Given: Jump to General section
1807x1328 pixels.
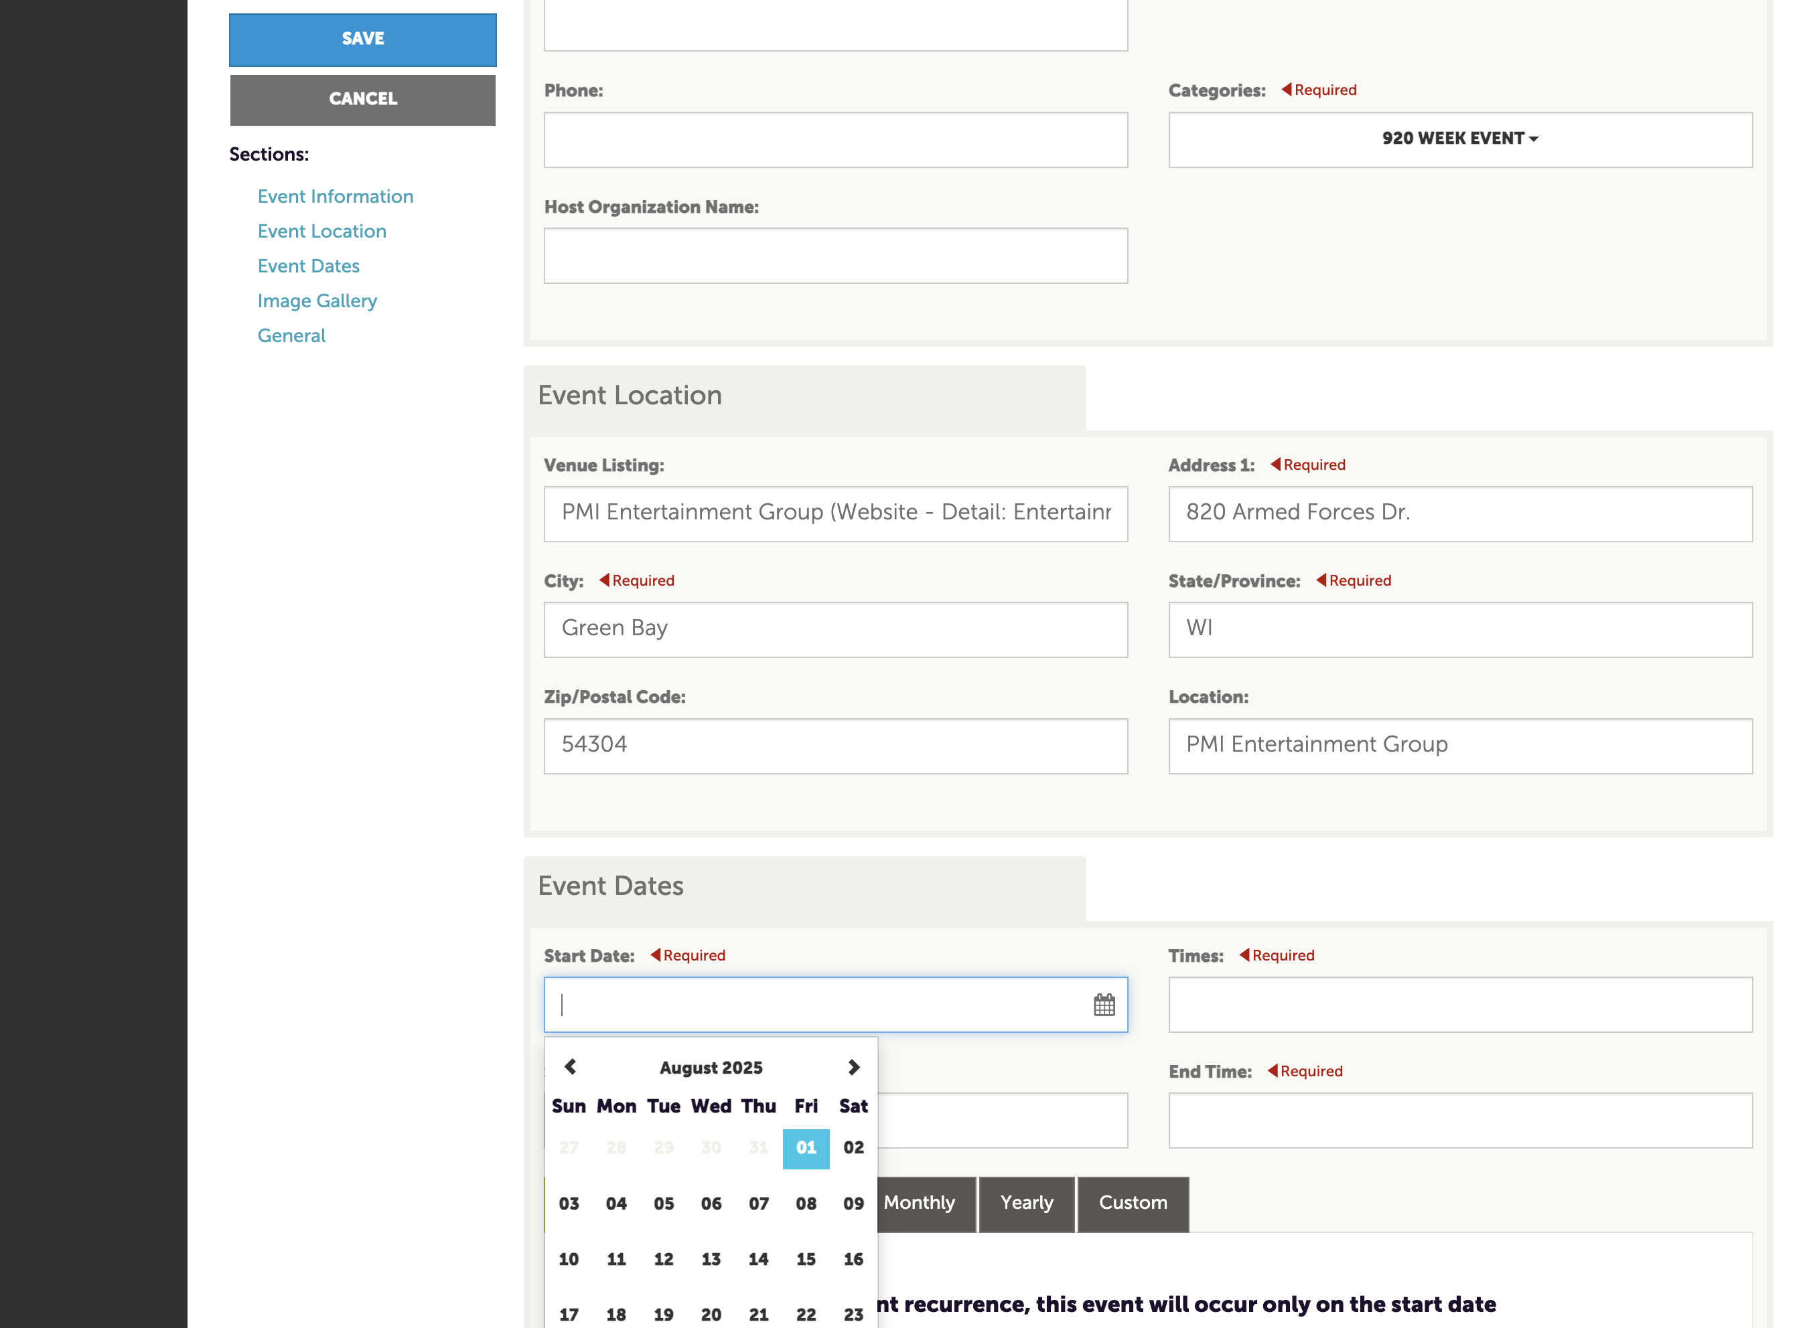Looking at the screenshot, I should [291, 335].
